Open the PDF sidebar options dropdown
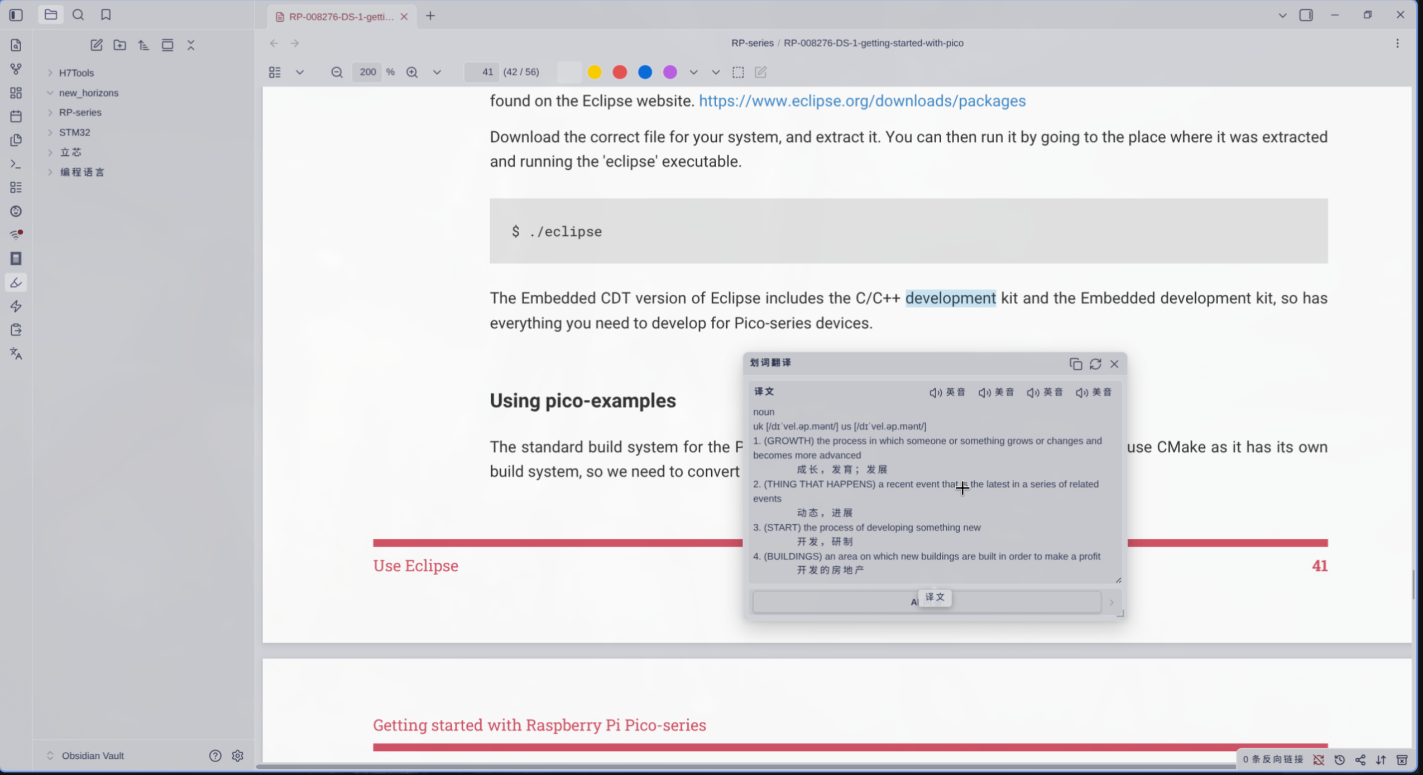The height and width of the screenshot is (775, 1423). (300, 72)
